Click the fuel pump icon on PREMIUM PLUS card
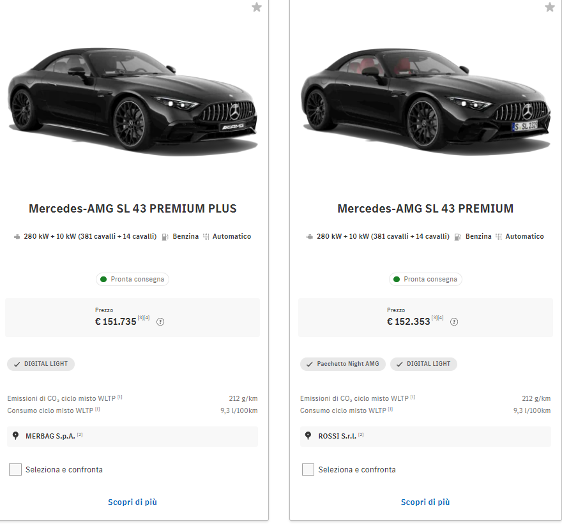The image size is (562, 526). 165,237
